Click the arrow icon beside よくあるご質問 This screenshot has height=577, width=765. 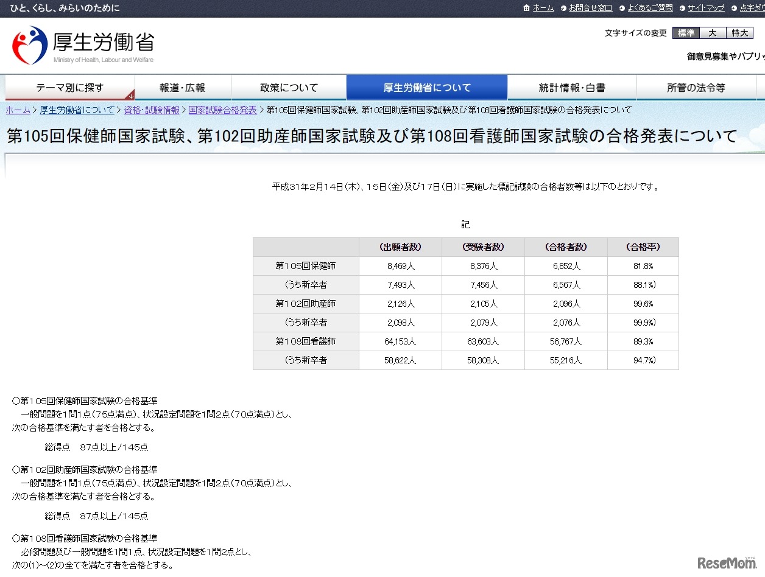point(622,9)
